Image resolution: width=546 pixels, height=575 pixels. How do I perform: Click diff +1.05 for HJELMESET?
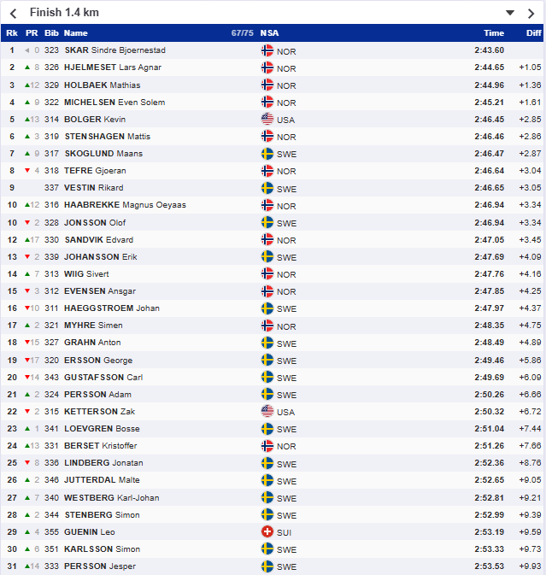[530, 67]
